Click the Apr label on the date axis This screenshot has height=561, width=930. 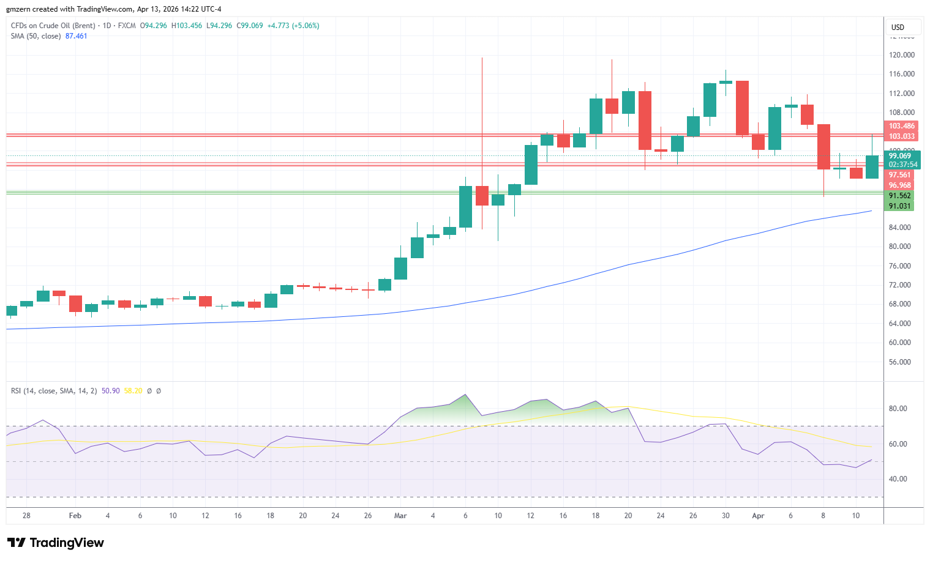click(758, 516)
